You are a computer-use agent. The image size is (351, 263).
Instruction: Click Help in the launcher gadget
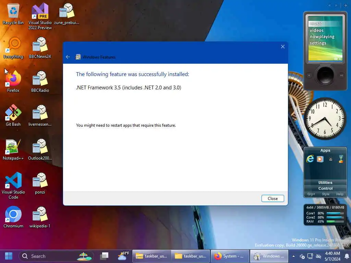click(340, 194)
